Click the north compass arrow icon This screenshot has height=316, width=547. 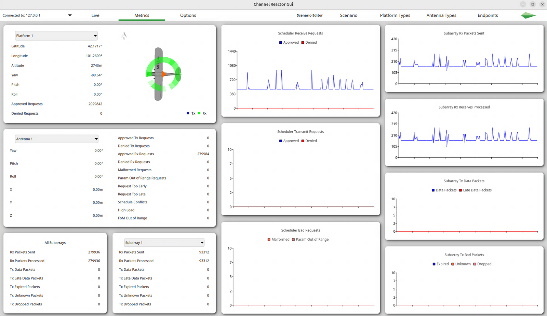click(124, 35)
